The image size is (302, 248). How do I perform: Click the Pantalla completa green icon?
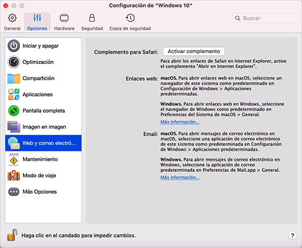(14, 110)
